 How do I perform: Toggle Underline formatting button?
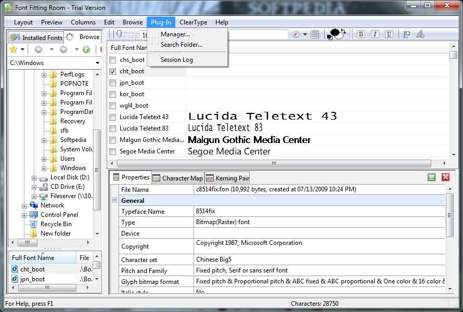click(x=389, y=34)
